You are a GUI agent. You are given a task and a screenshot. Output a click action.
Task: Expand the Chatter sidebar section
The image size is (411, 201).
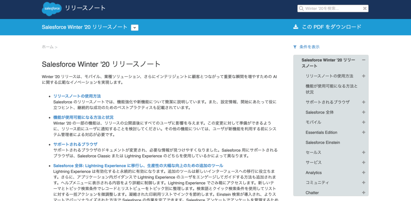(x=363, y=192)
